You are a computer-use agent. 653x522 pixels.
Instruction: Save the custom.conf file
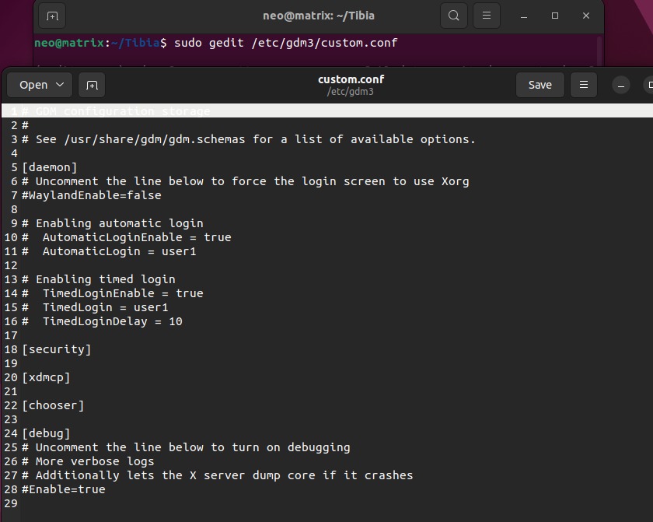tap(540, 84)
